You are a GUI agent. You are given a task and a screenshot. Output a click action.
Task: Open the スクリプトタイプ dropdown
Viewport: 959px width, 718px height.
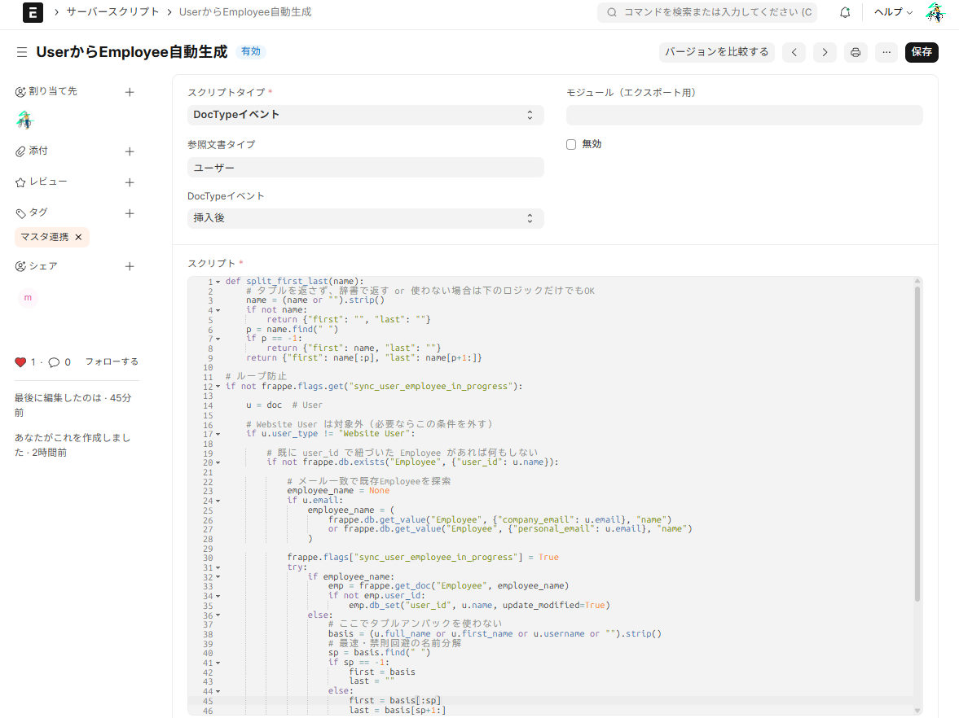click(x=365, y=115)
